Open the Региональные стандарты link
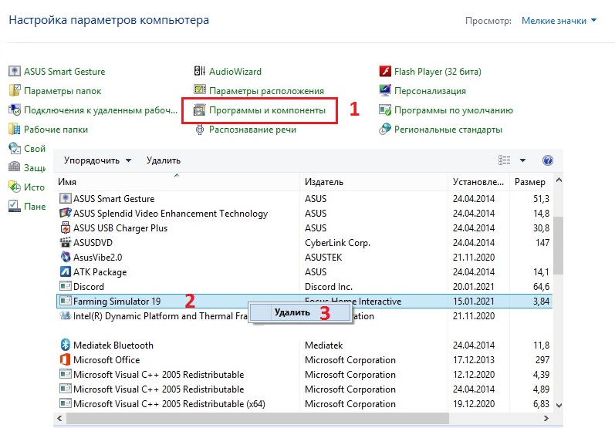The height and width of the screenshot is (428, 615). pos(448,130)
